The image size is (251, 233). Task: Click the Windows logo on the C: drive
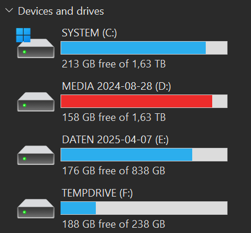(24, 35)
